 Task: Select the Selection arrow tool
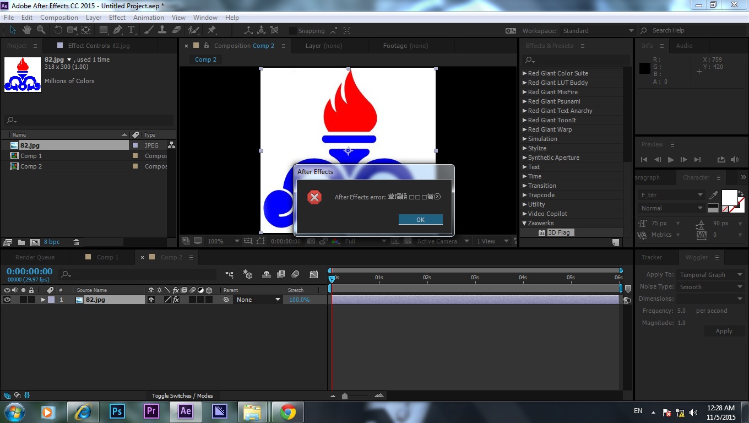[x=13, y=30]
